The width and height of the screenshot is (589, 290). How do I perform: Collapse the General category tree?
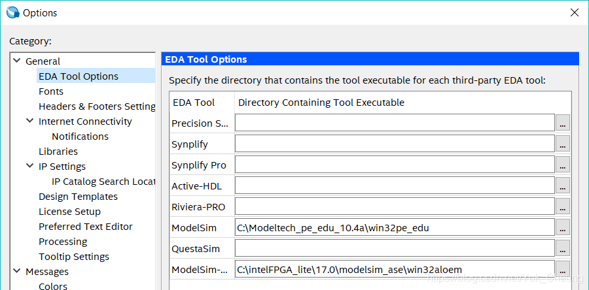click(16, 61)
